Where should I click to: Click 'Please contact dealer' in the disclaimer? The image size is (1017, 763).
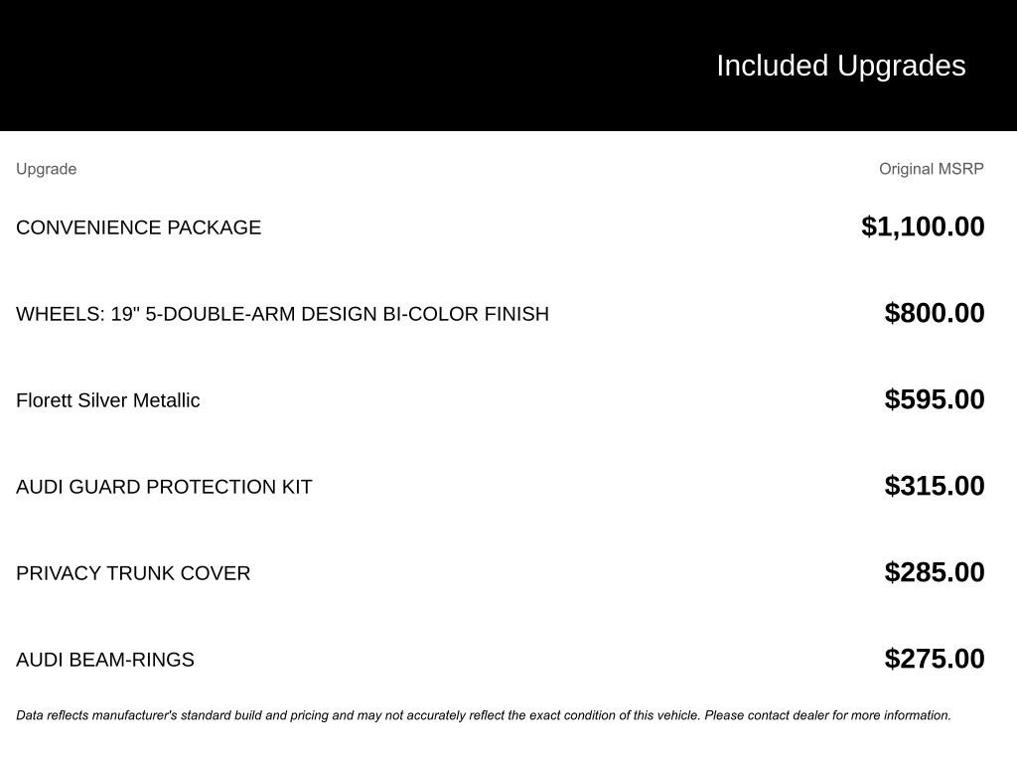767,715
